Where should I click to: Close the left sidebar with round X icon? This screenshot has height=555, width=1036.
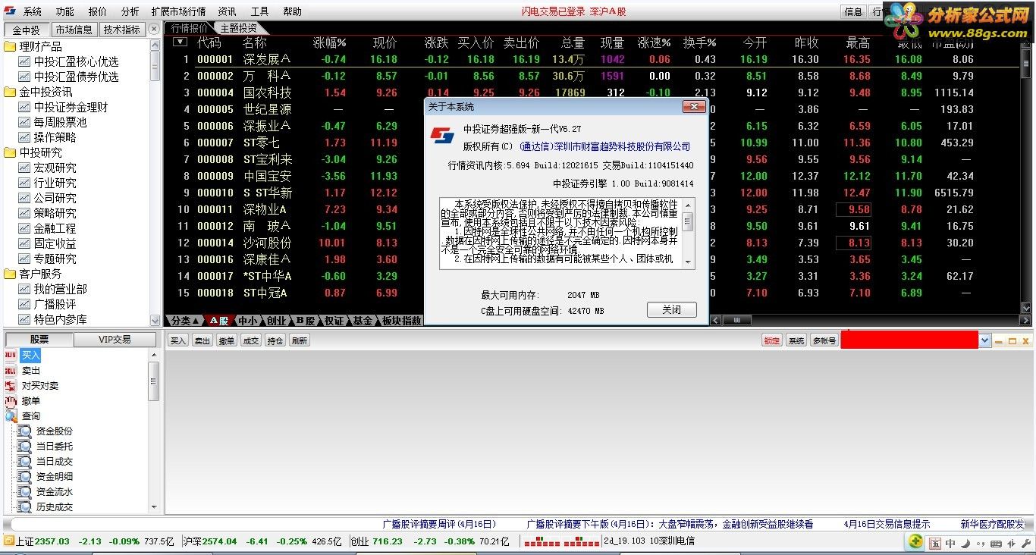point(154,29)
